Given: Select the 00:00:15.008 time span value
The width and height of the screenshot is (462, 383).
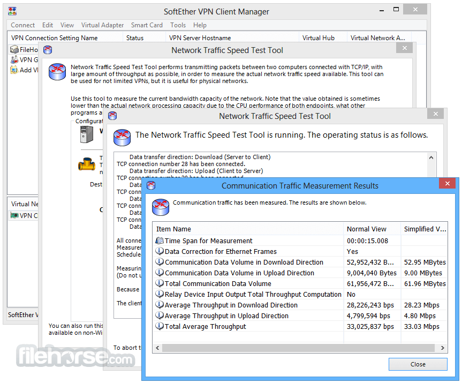Looking at the screenshot, I should pos(367,241).
